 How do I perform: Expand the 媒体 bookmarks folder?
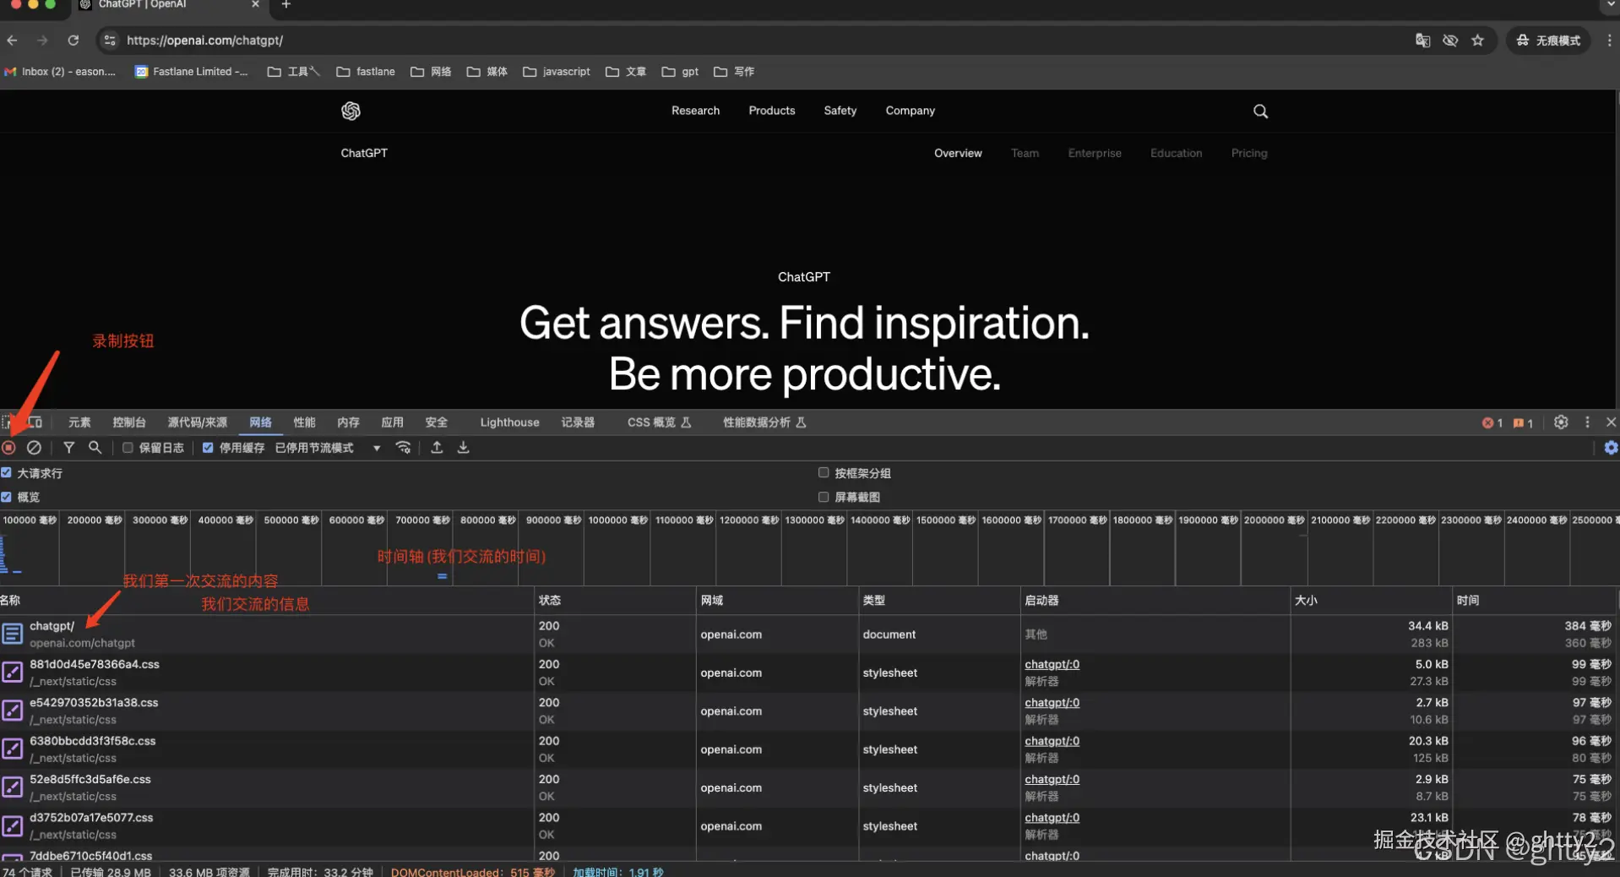(487, 72)
